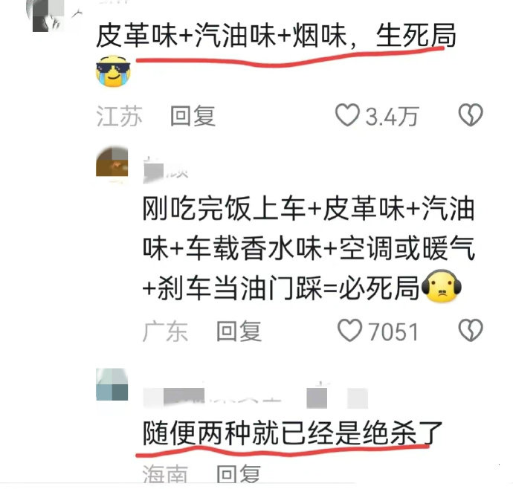The height and width of the screenshot is (489, 513).
Task: Tap the 7051 like count
Action: [393, 331]
